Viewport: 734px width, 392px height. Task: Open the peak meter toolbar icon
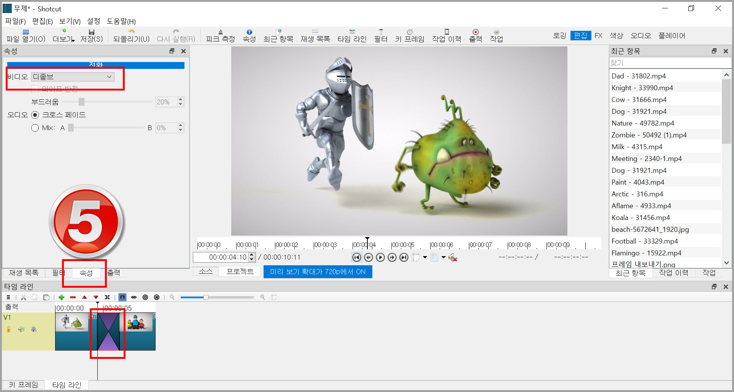click(220, 35)
